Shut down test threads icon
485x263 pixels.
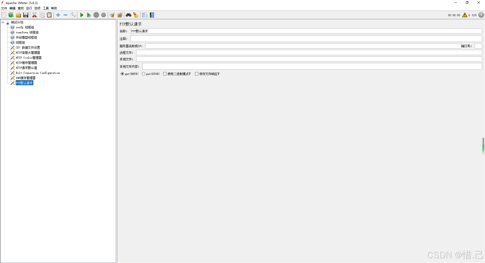coord(104,15)
